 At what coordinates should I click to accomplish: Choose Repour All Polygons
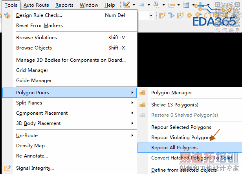pyautogui.click(x=190, y=148)
